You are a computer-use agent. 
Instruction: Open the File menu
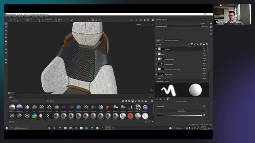[x=6, y=17]
